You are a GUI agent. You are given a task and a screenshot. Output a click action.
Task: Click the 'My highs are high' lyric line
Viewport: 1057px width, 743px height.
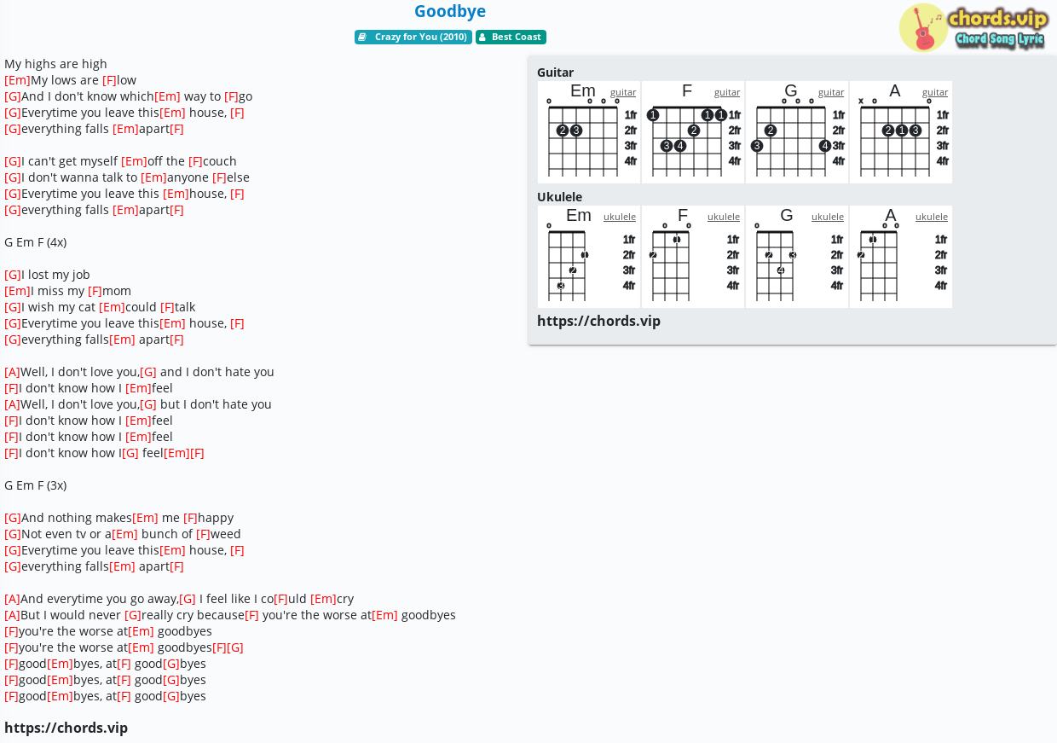click(55, 64)
